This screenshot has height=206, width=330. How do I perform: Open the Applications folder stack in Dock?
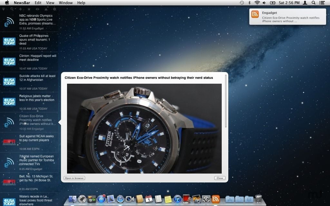tap(230, 199)
